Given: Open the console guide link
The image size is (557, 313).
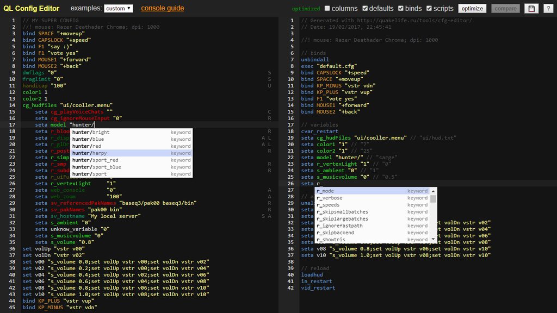Looking at the screenshot, I should [x=162, y=8].
